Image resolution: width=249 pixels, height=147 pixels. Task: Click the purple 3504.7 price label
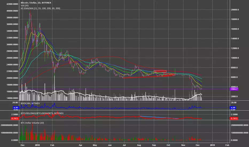click(234, 89)
